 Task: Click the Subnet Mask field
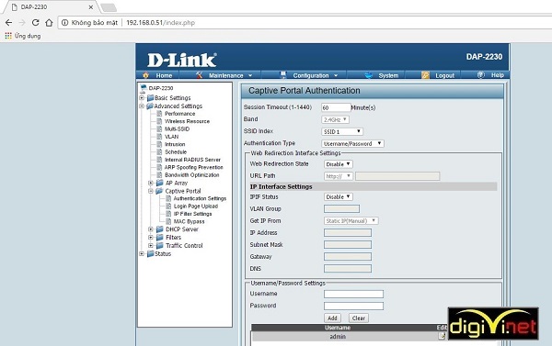pyautogui.click(x=348, y=245)
